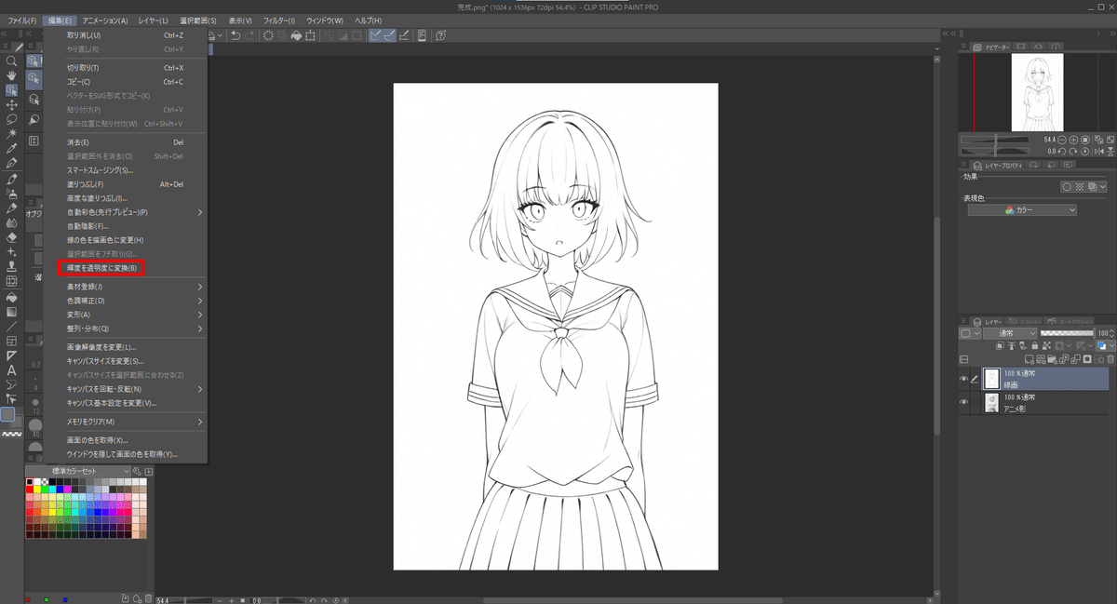Switch to the レイヤープロパティ tab

pos(998,166)
